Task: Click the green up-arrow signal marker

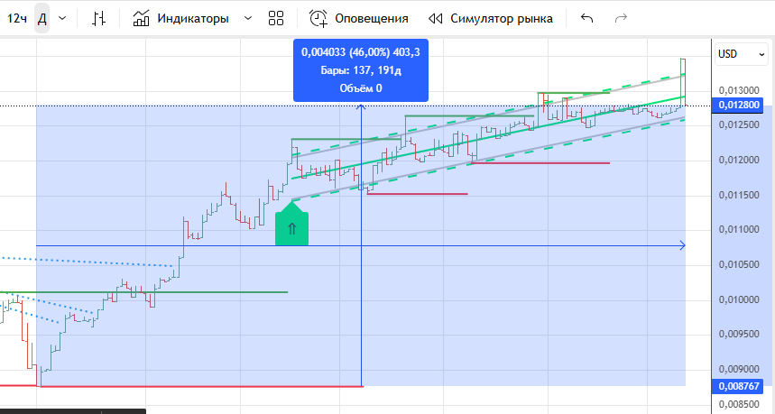Action: click(291, 225)
